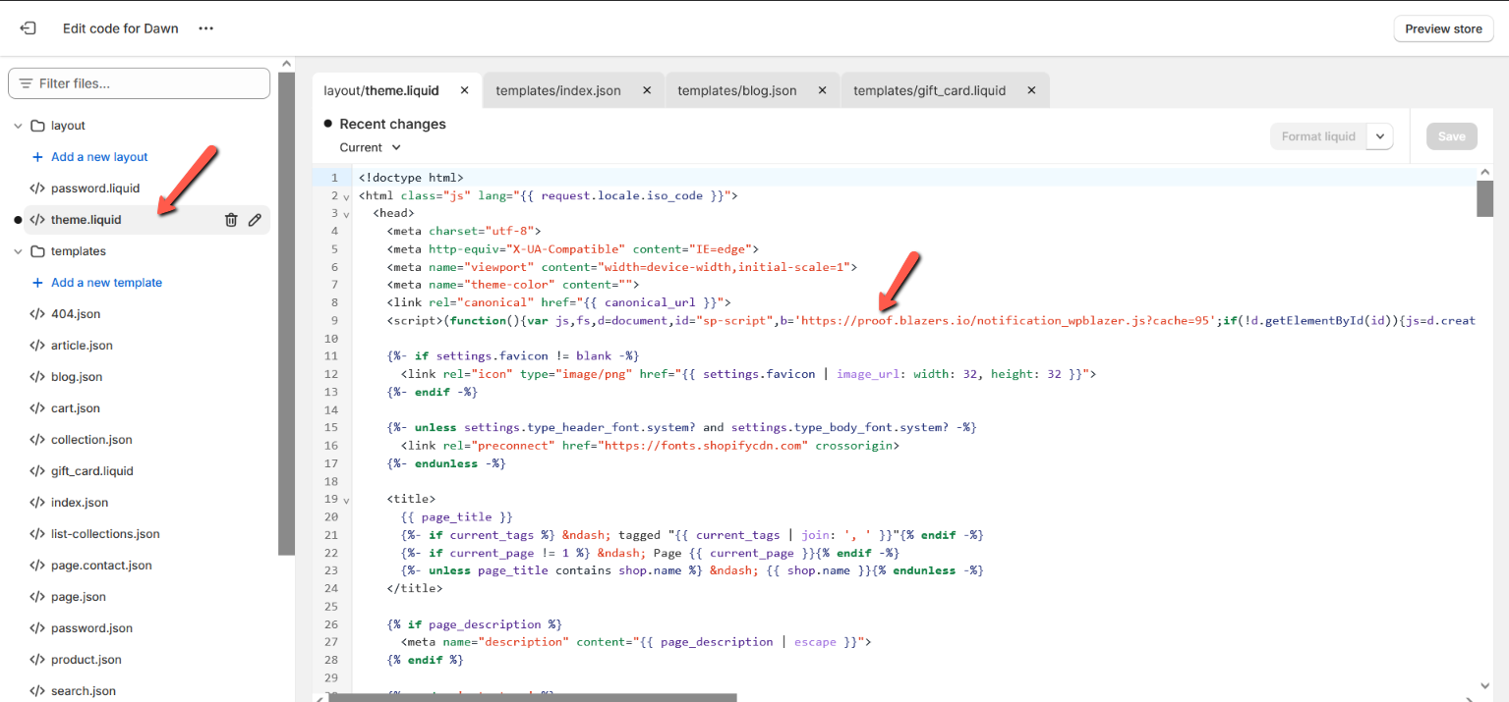Click file icon beside password.liquid
1509x702 pixels.
(37, 189)
